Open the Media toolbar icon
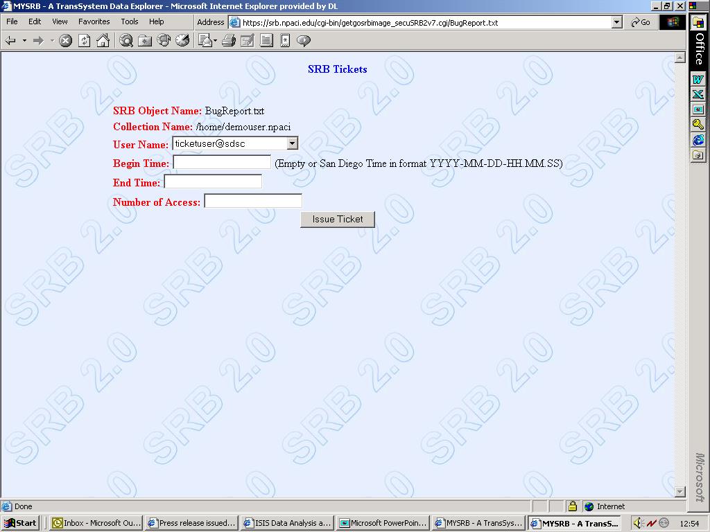 coord(164,41)
